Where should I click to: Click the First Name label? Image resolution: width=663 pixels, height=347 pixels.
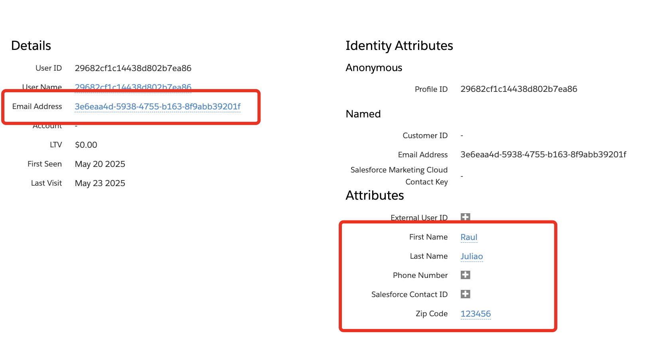[x=428, y=237]
